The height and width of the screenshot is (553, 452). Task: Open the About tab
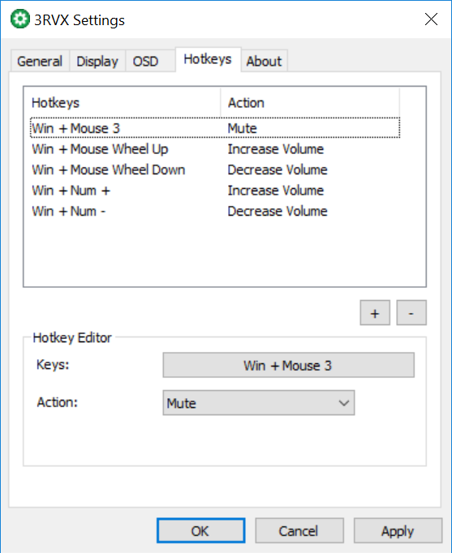pos(264,62)
